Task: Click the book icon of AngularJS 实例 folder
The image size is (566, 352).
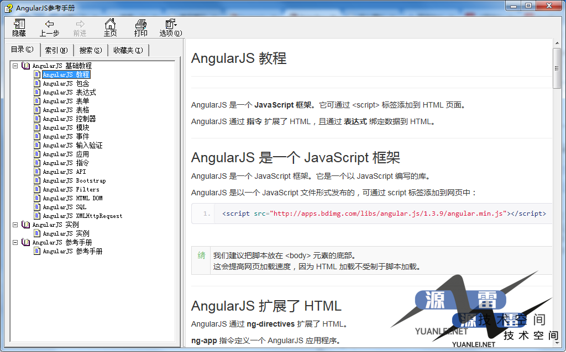Action: 25,225
